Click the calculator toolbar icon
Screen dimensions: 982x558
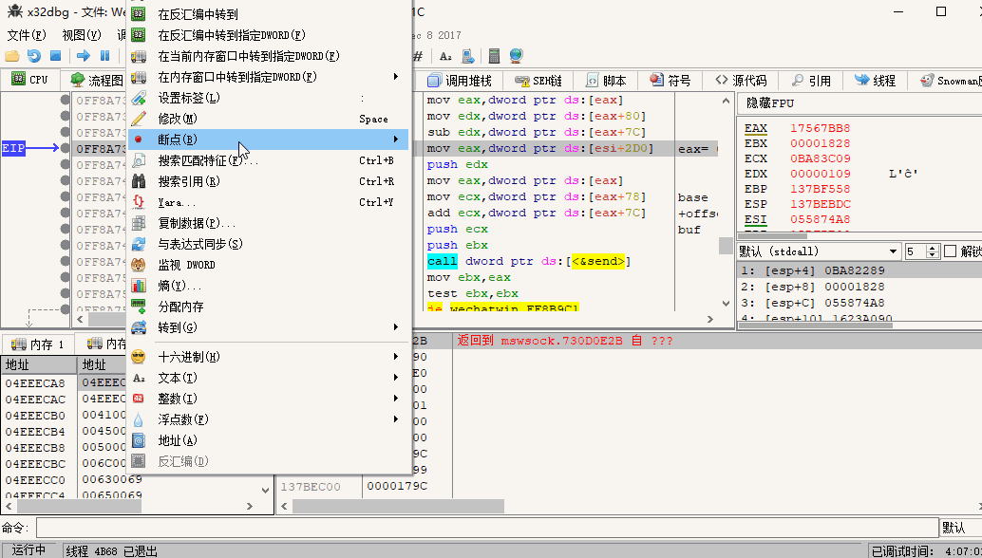[x=494, y=56]
